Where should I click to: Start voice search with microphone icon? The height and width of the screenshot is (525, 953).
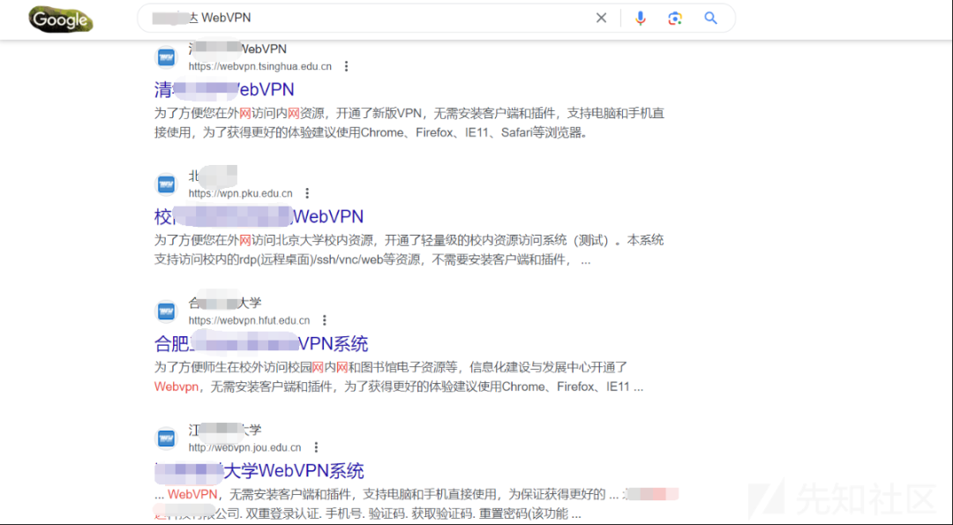(640, 19)
